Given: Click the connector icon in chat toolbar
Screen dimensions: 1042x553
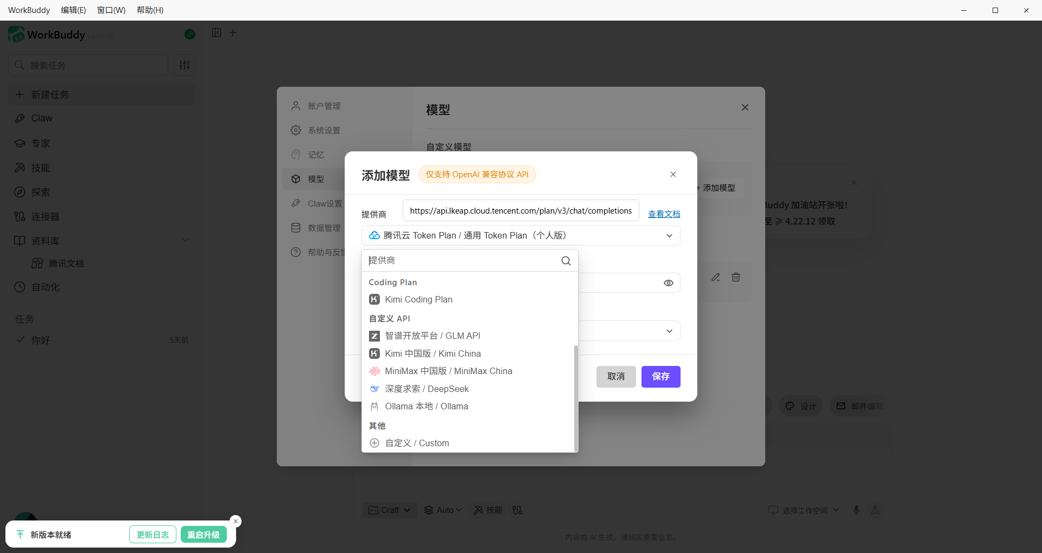Looking at the screenshot, I should pos(517,510).
